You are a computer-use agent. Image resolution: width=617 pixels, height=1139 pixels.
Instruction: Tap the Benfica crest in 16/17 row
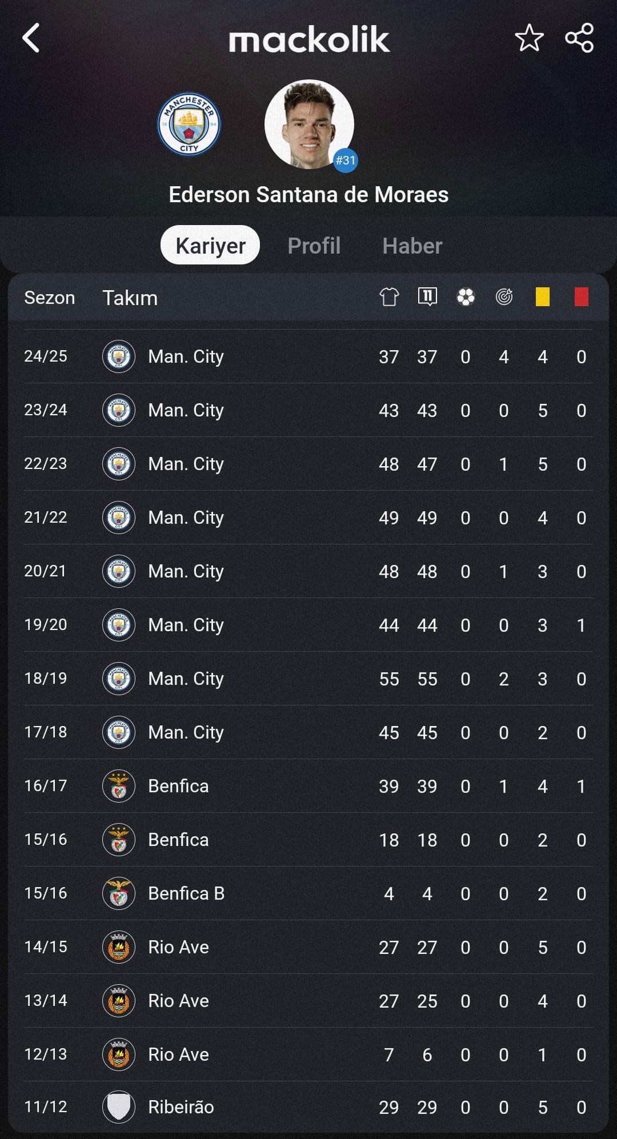point(119,786)
